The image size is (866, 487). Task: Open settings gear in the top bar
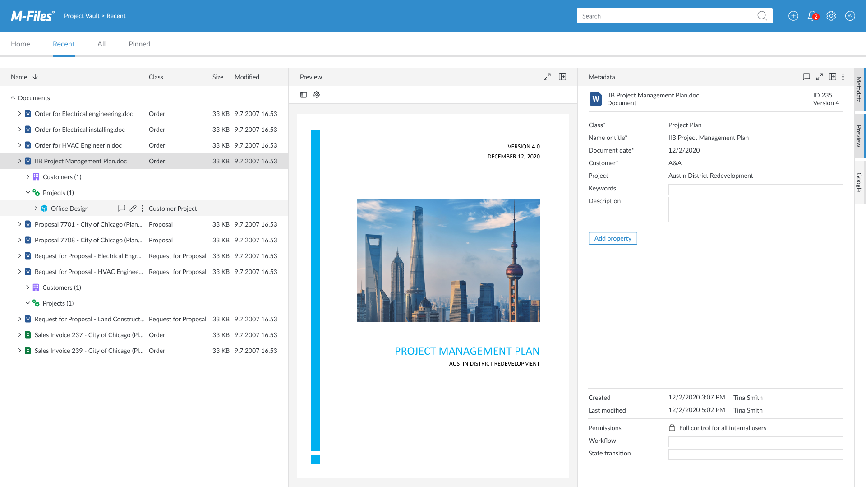pos(831,16)
